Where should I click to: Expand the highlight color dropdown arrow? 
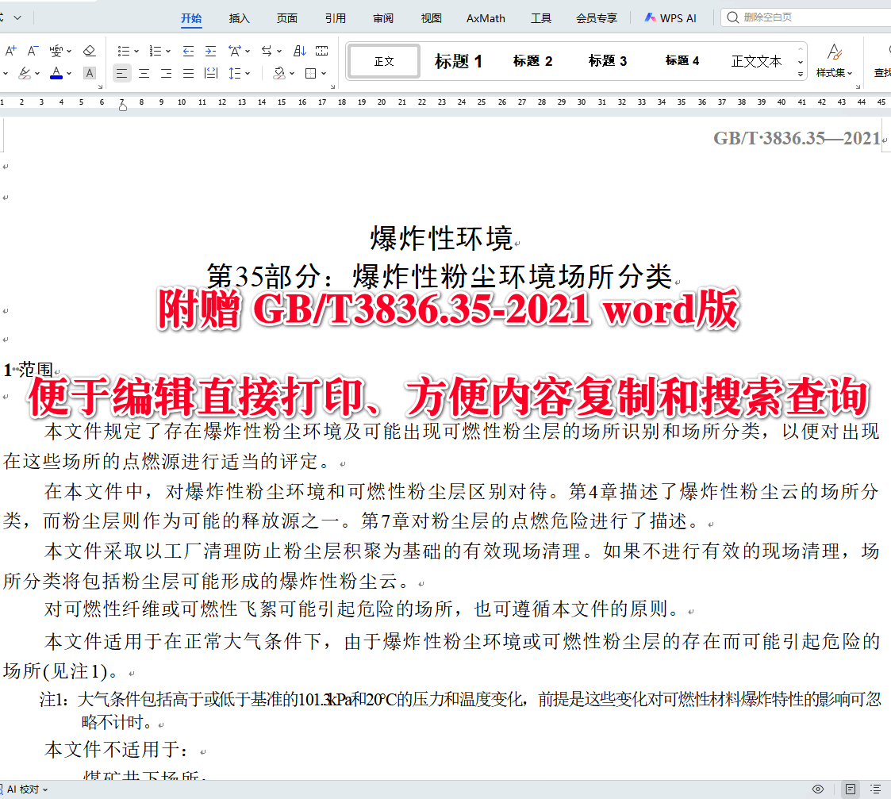pos(37,73)
